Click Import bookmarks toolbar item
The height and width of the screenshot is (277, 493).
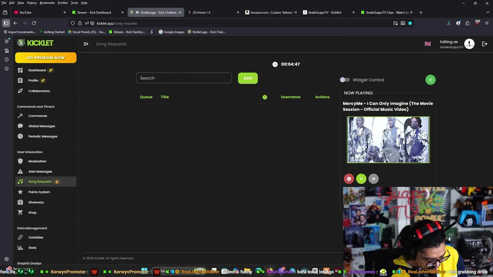tap(19, 32)
